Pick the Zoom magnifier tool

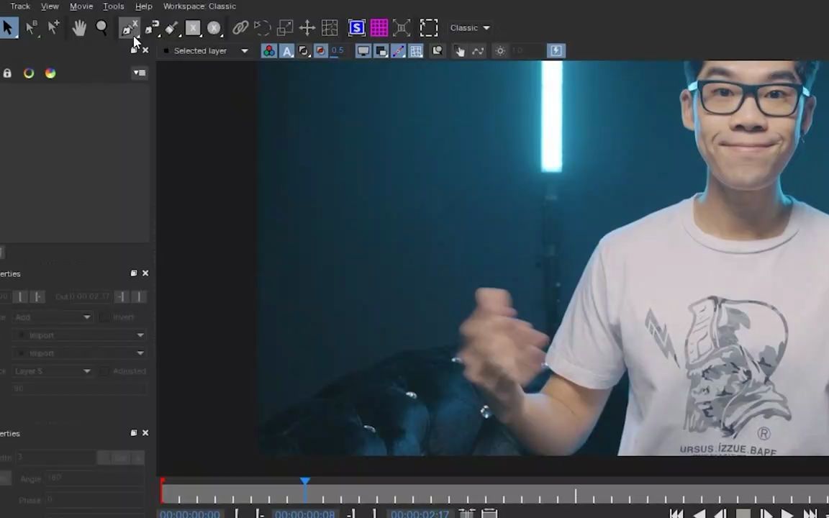click(101, 27)
